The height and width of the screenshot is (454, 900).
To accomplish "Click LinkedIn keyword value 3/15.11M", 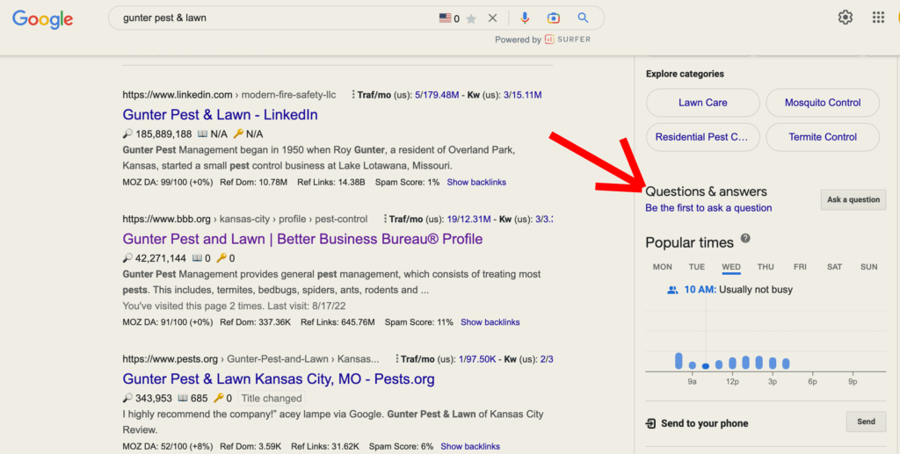I will [522, 95].
